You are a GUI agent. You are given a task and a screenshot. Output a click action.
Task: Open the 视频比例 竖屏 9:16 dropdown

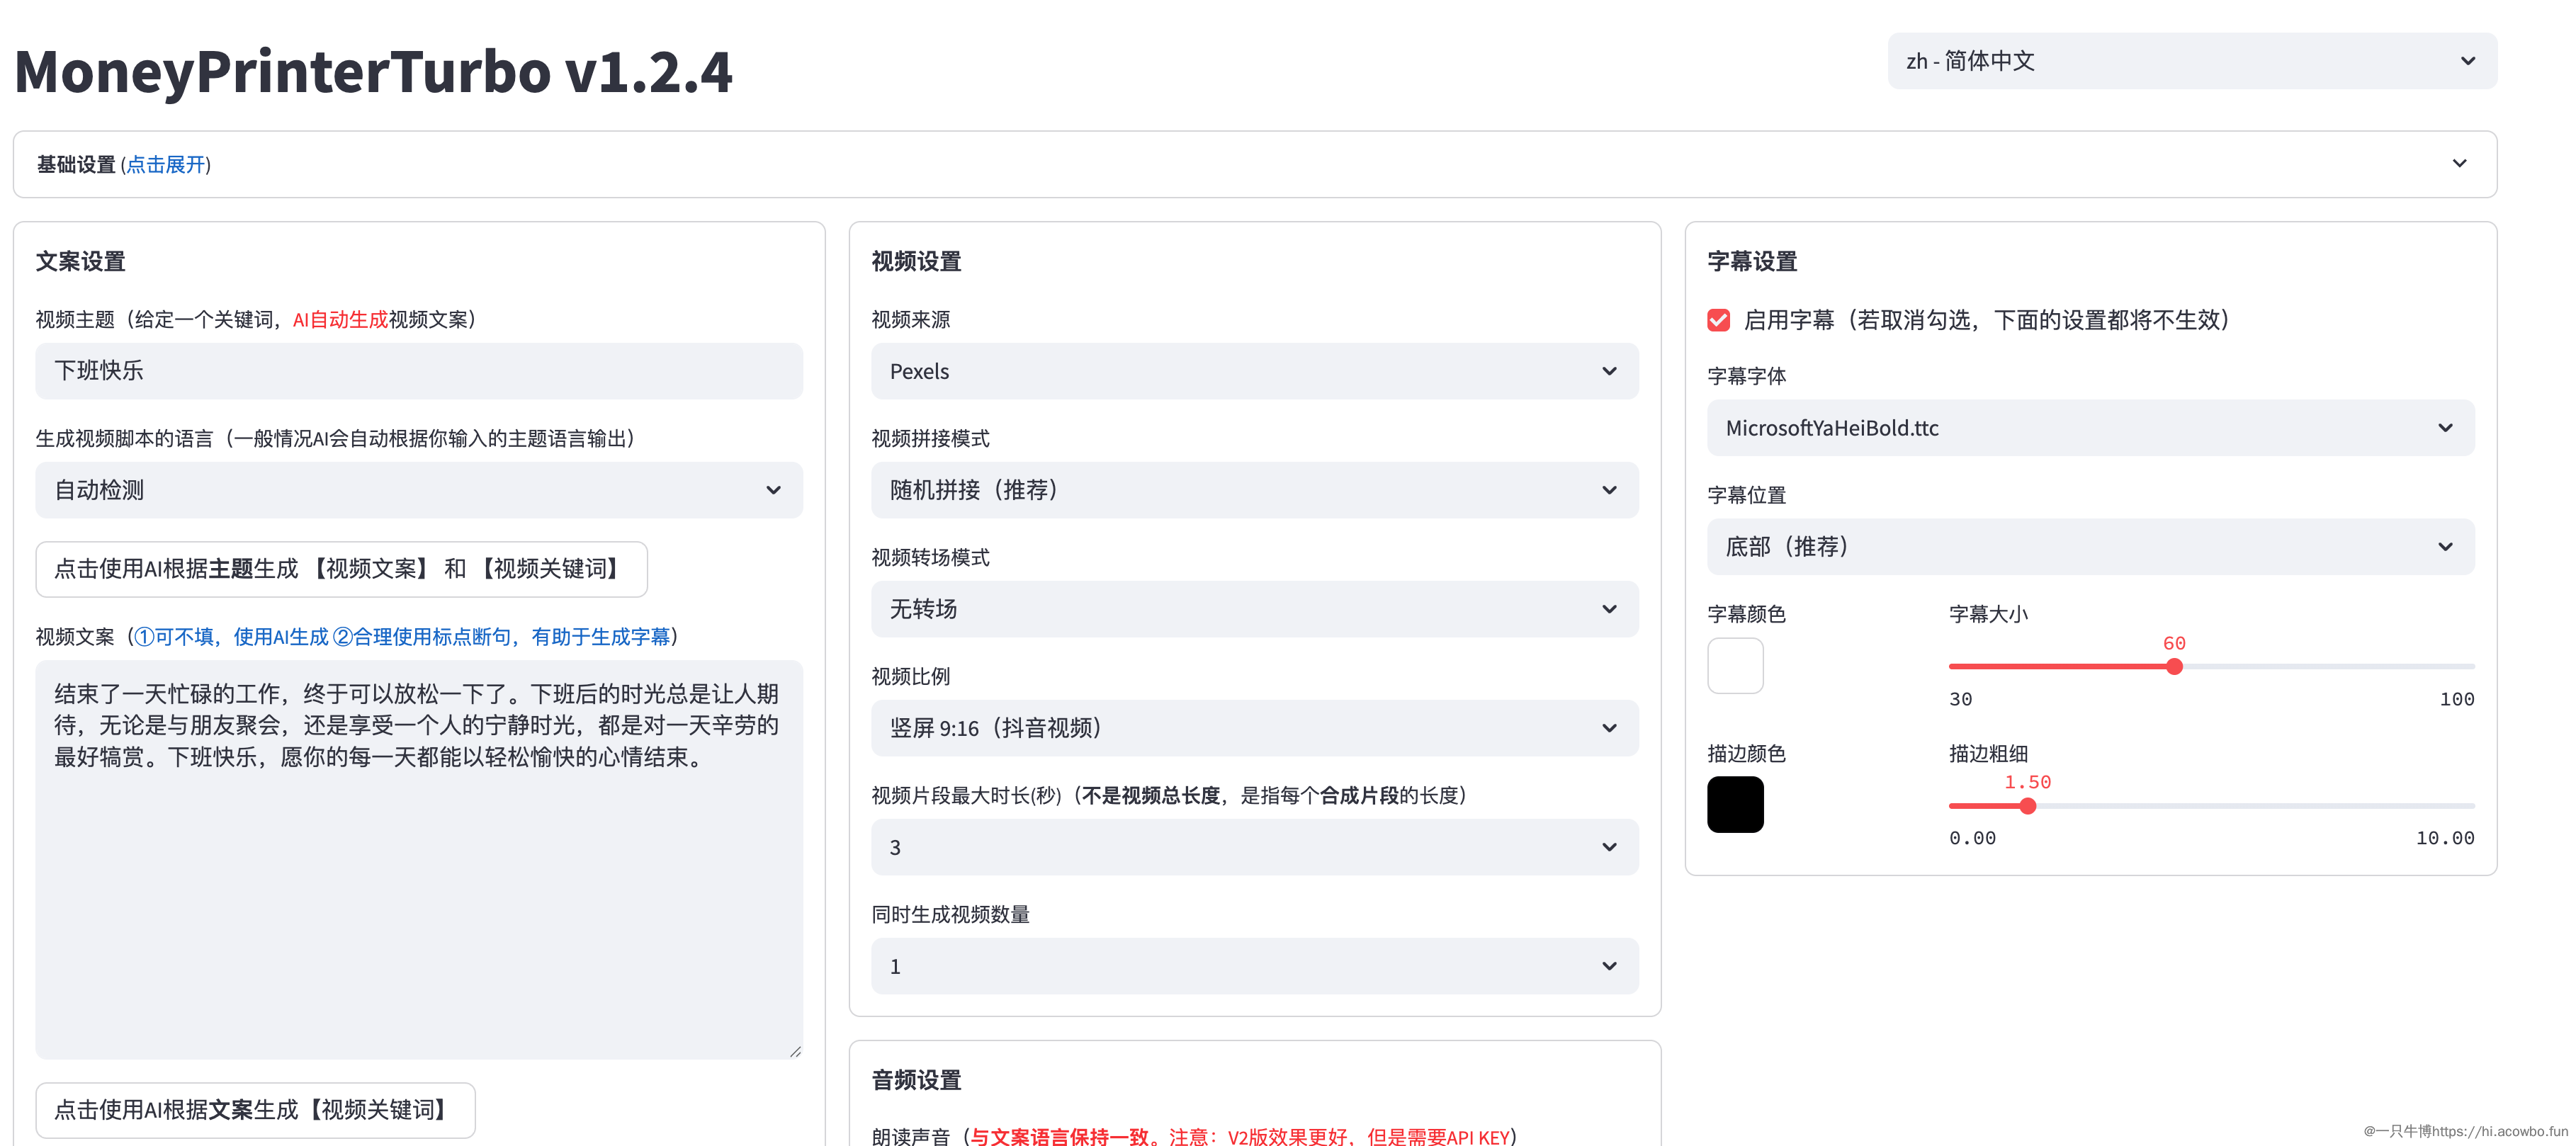tap(1254, 728)
